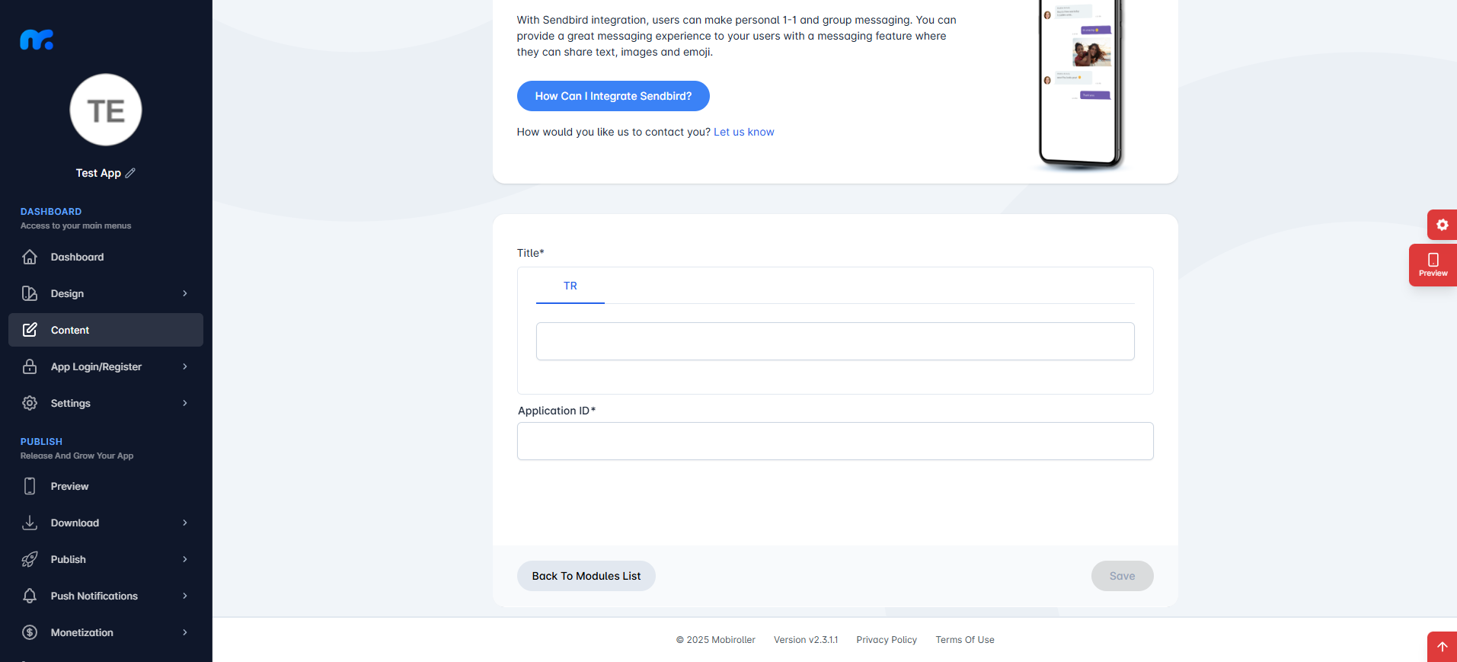The width and height of the screenshot is (1457, 662).
Task: Click the Download arrow icon
Action: click(x=30, y=523)
